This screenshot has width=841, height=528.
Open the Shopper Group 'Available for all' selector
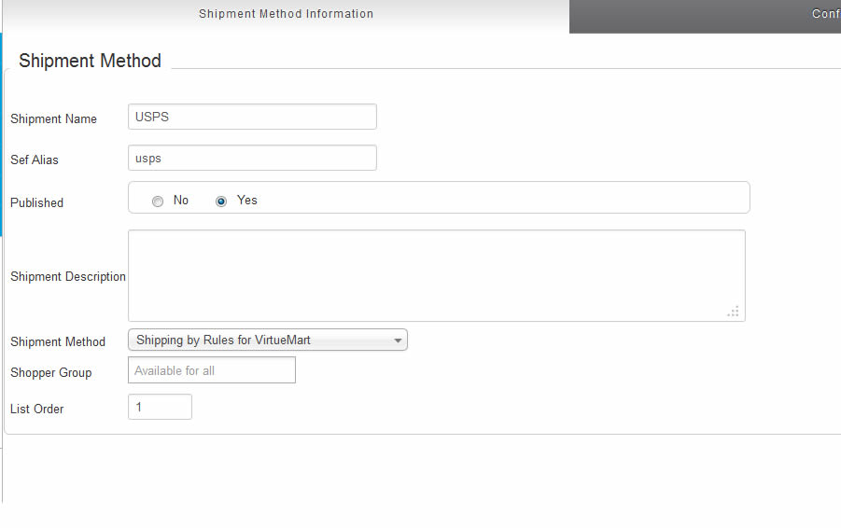211,370
